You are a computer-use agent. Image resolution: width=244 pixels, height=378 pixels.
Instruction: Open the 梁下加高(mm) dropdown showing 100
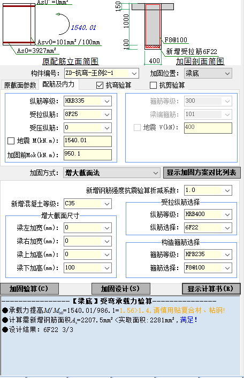point(88,268)
